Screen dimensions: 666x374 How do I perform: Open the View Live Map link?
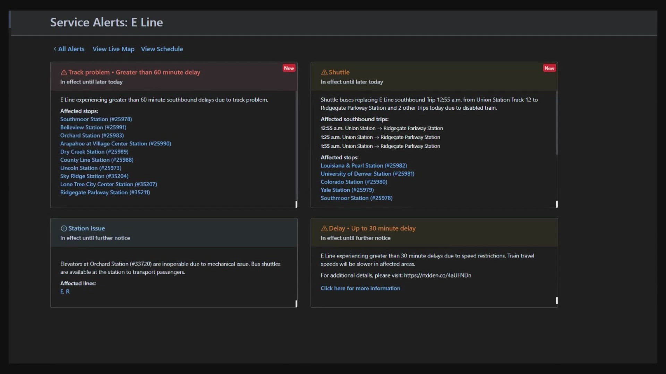pyautogui.click(x=113, y=49)
